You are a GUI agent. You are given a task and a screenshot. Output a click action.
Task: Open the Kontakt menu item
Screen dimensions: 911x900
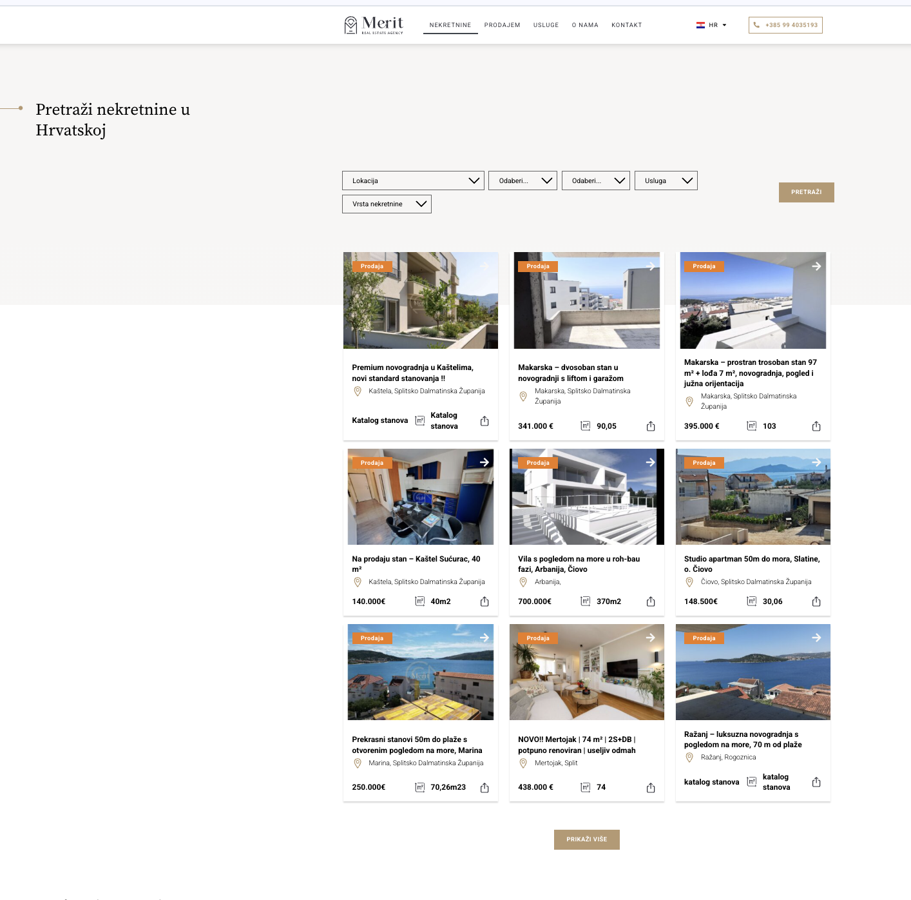tap(627, 25)
